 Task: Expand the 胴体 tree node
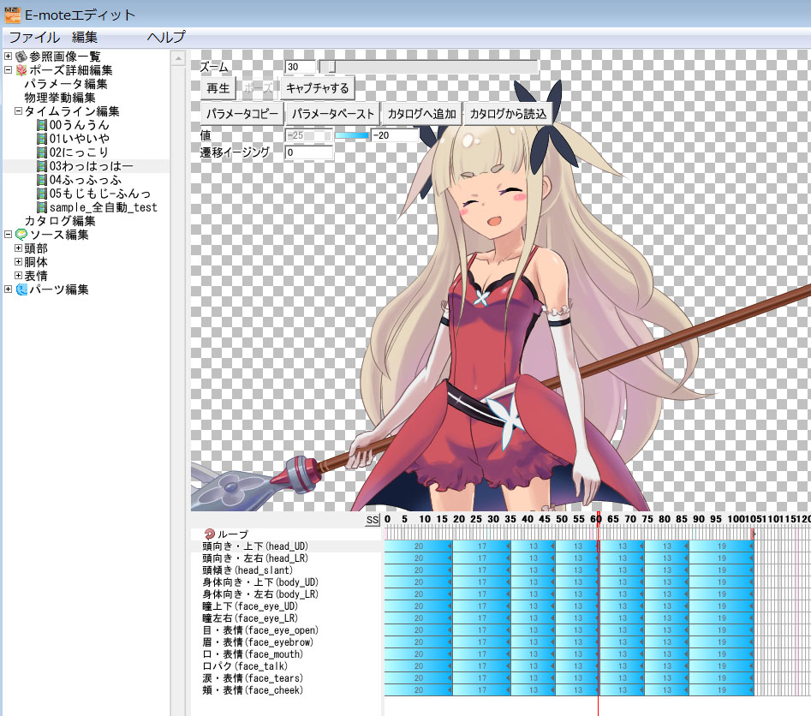tap(18, 262)
